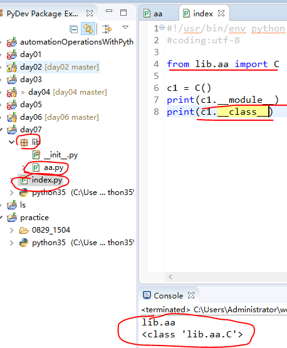
Task: Click line number 8 in the gutter
Action: pos(157,112)
